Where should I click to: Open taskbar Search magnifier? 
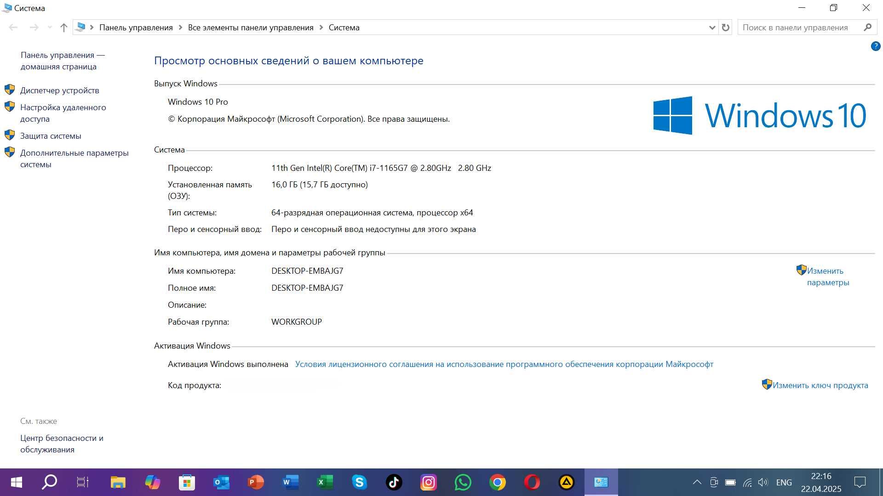click(x=49, y=482)
